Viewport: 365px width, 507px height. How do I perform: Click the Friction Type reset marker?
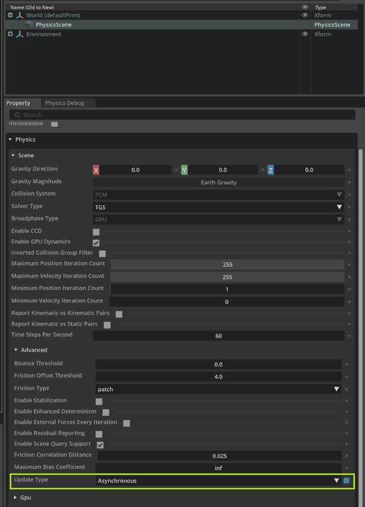[x=347, y=389]
